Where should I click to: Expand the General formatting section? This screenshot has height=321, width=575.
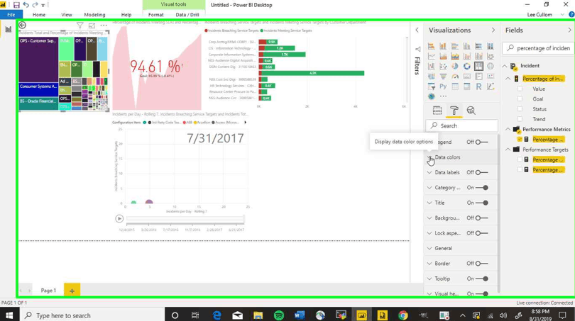click(443, 249)
